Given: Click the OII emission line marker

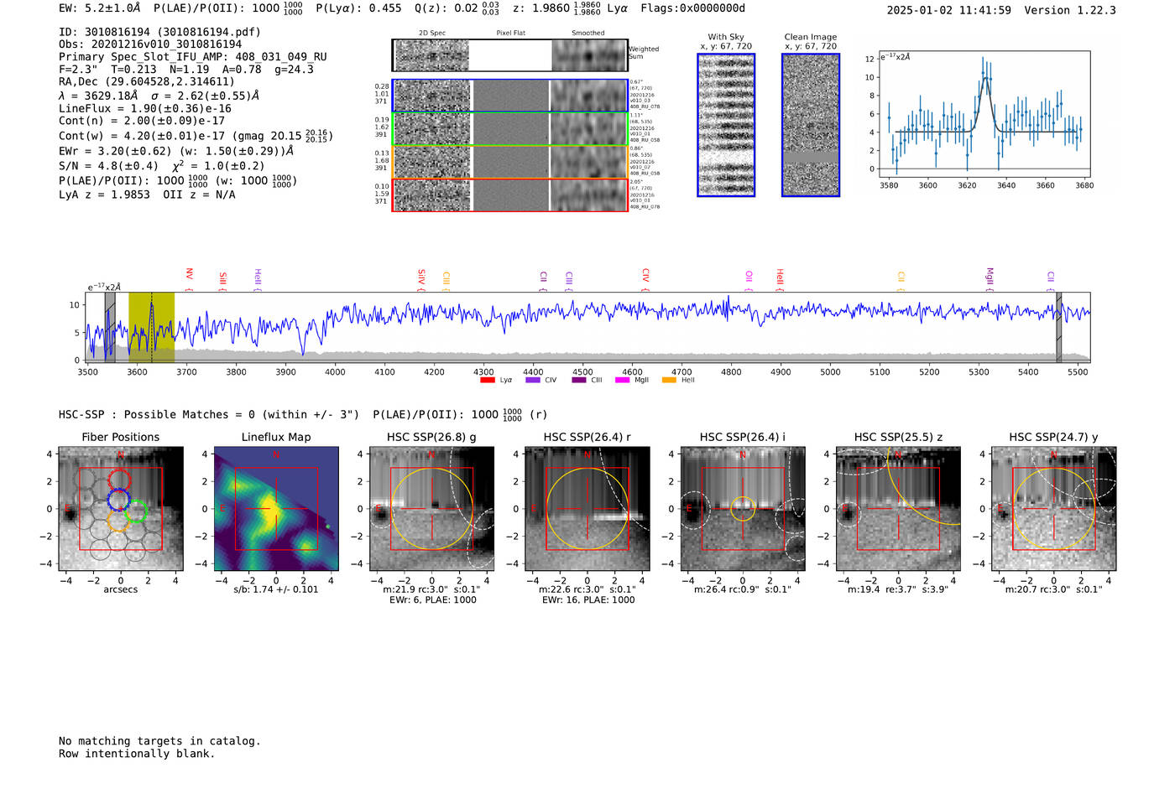Looking at the screenshot, I should click(749, 281).
